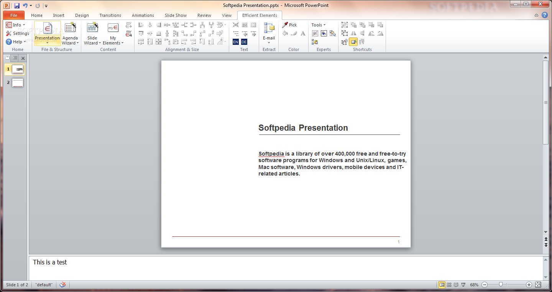Image resolution: width=552 pixels, height=292 pixels.
Task: Click the line color brush icon
Action: (294, 33)
